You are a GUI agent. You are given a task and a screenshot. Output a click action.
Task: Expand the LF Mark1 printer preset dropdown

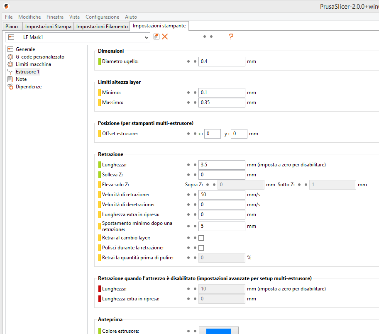pyautogui.click(x=147, y=37)
